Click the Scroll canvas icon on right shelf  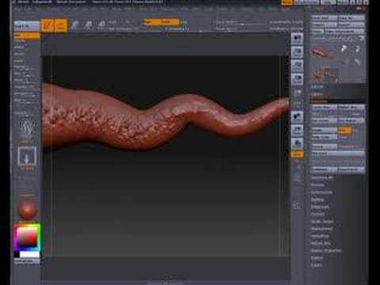click(298, 40)
